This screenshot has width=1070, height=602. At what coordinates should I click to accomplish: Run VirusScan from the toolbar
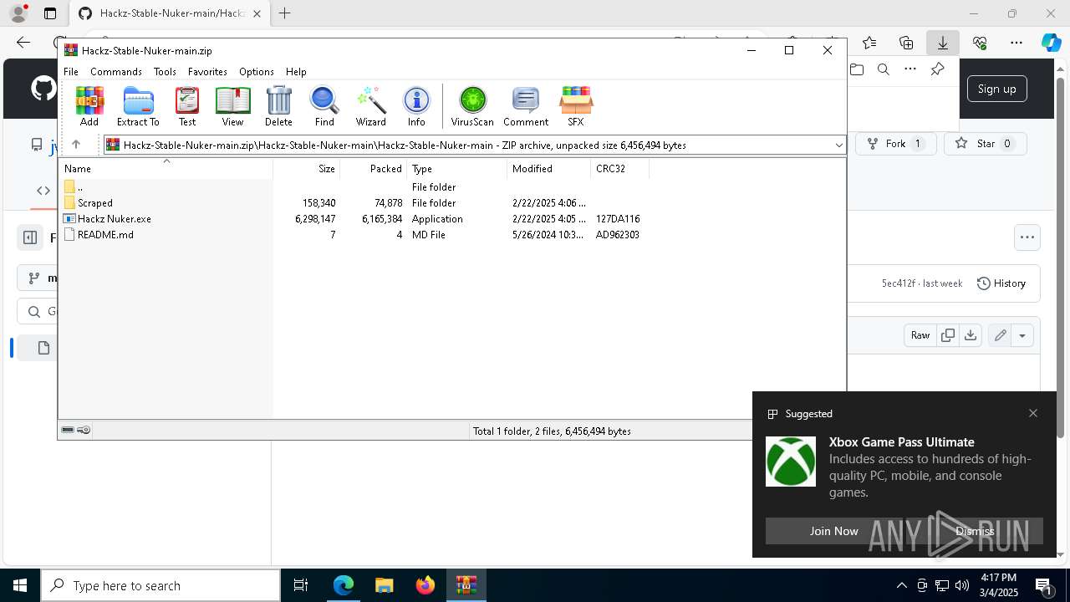[472, 106]
